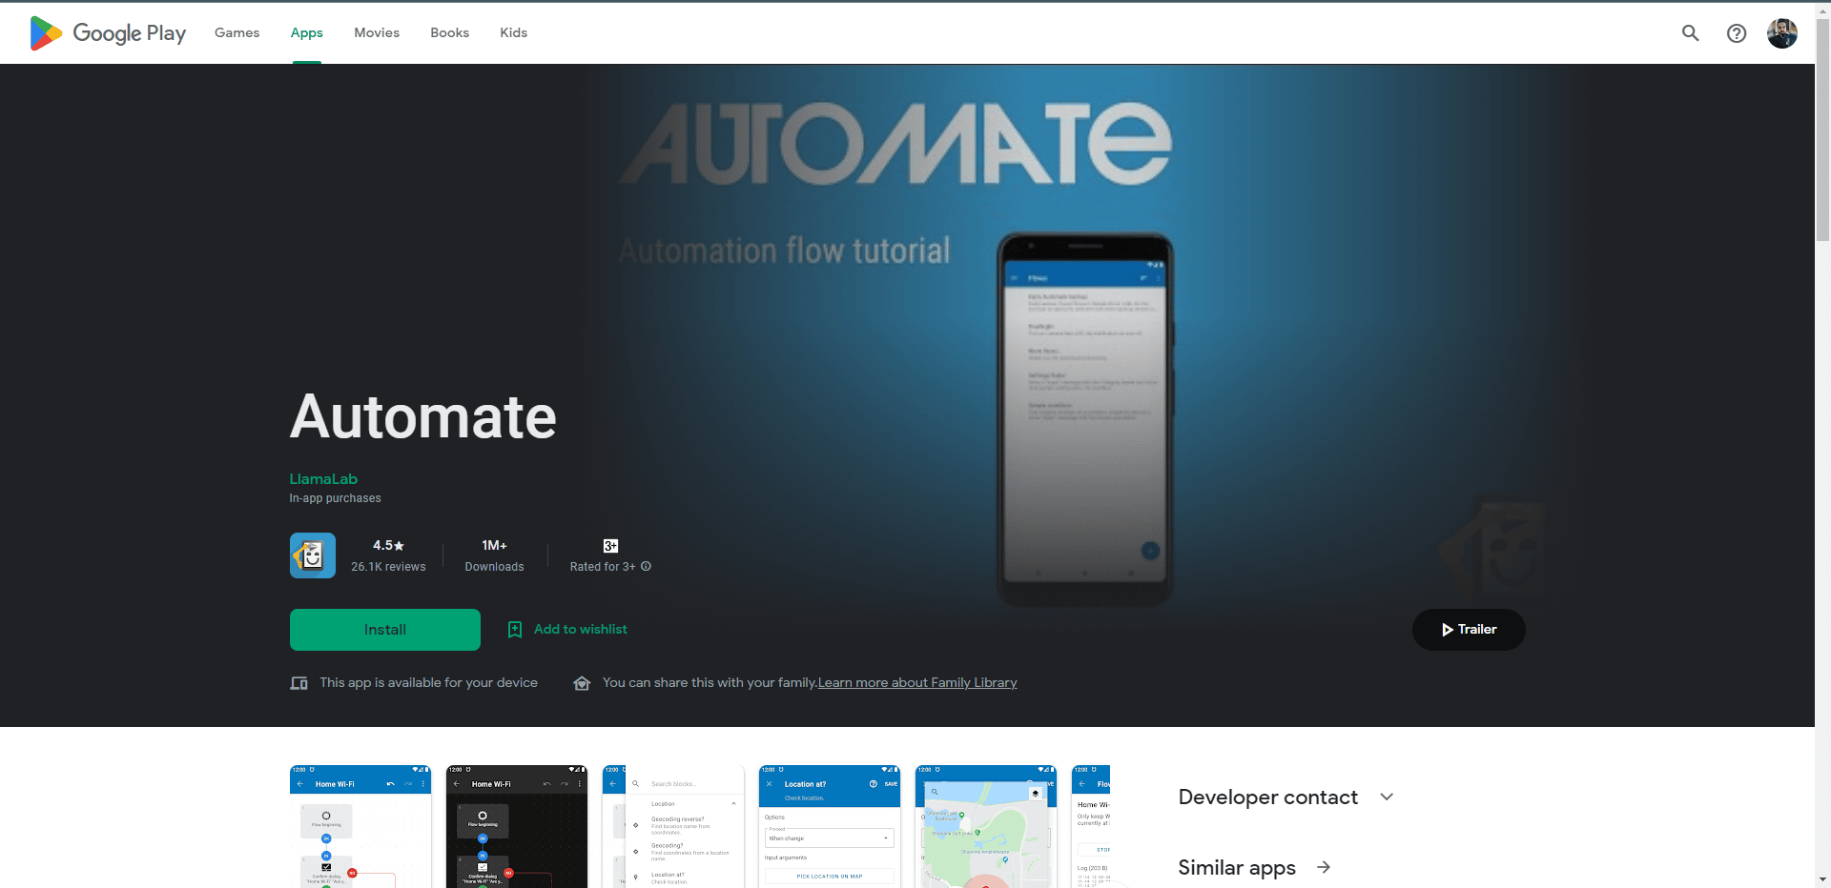Click This app is available for your device
Image resolution: width=1831 pixels, height=888 pixels.
428,683
